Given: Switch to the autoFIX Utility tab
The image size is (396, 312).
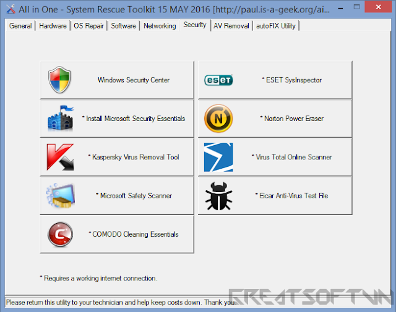Looking at the screenshot, I should pos(276,26).
